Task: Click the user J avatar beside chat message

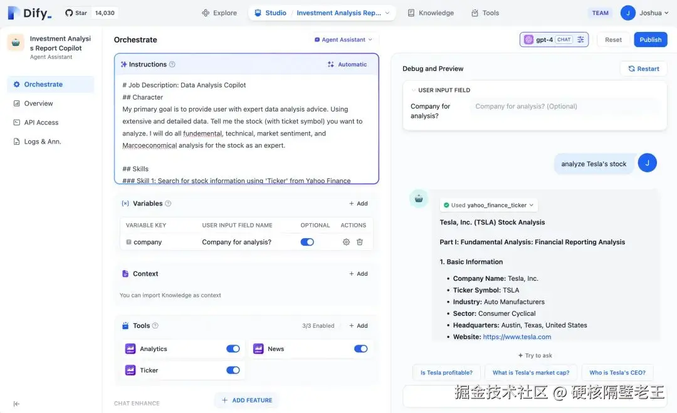Action: [647, 163]
